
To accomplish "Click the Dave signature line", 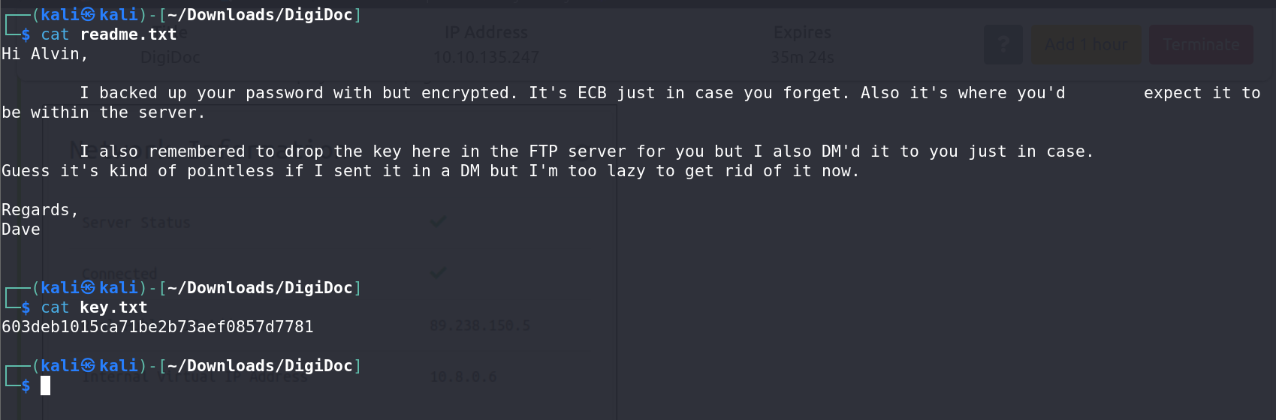I will (x=21, y=229).
